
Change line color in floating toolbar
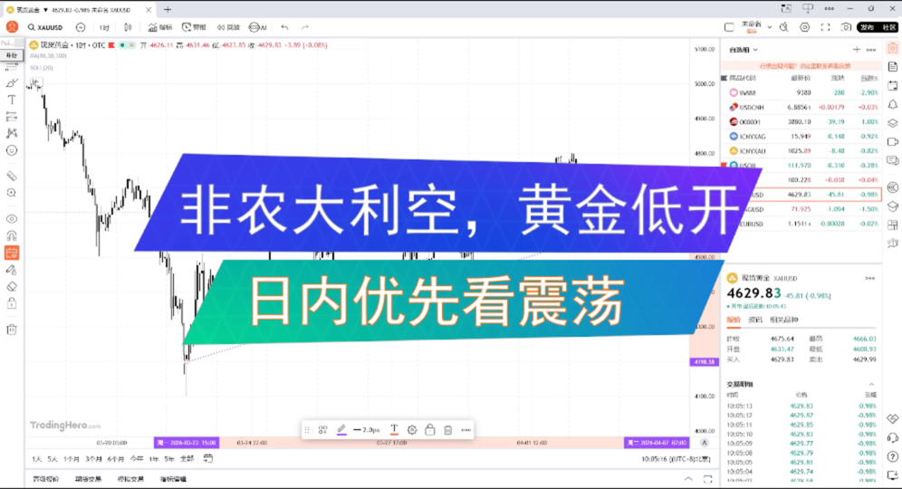(x=341, y=430)
